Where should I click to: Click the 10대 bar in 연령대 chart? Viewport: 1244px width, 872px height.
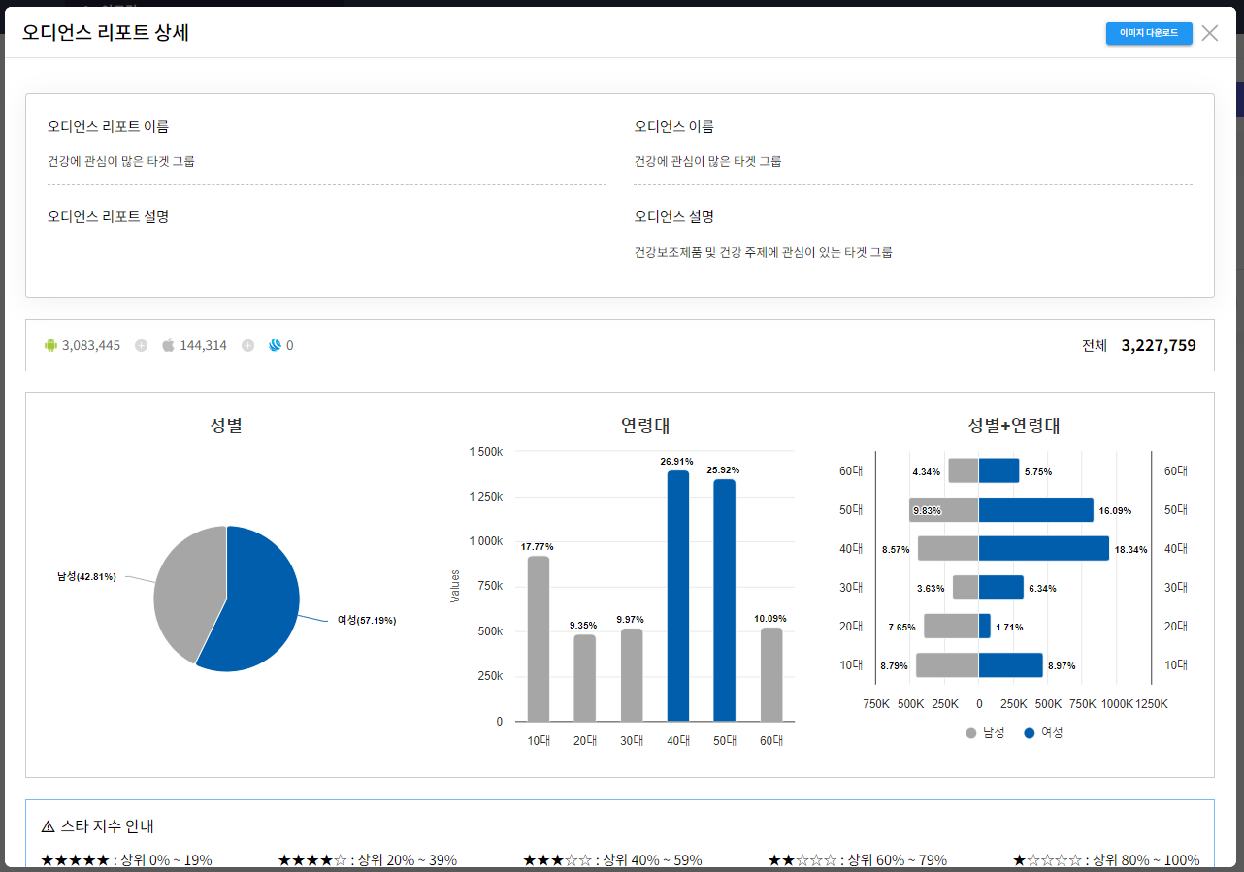click(539, 638)
